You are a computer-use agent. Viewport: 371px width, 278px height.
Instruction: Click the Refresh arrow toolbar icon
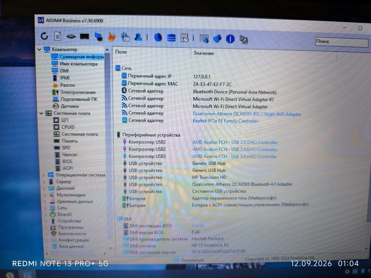click(x=44, y=36)
